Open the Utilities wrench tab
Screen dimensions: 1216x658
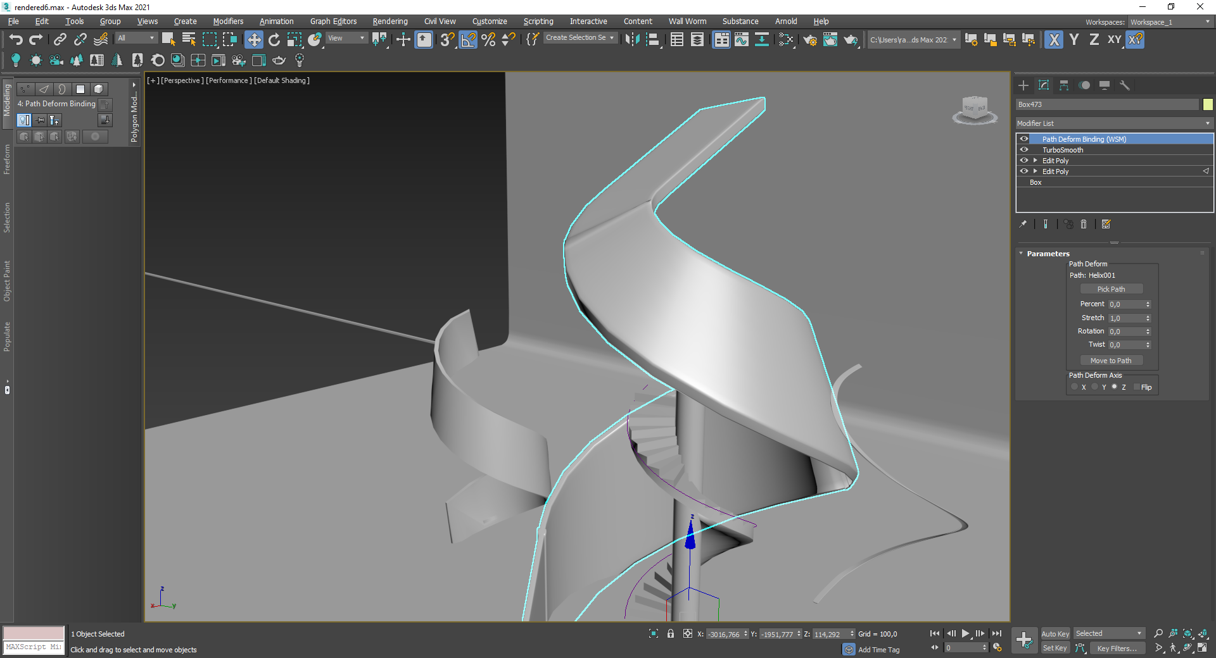pos(1125,85)
